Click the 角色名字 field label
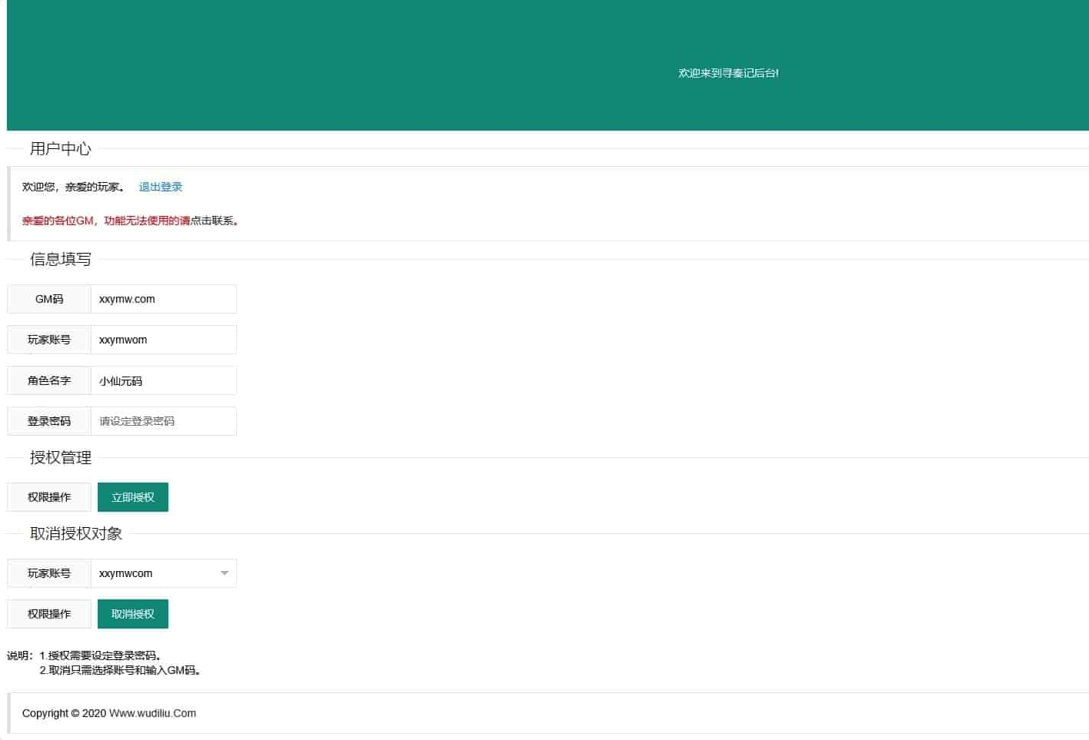The image size is (1089, 740). 49,380
